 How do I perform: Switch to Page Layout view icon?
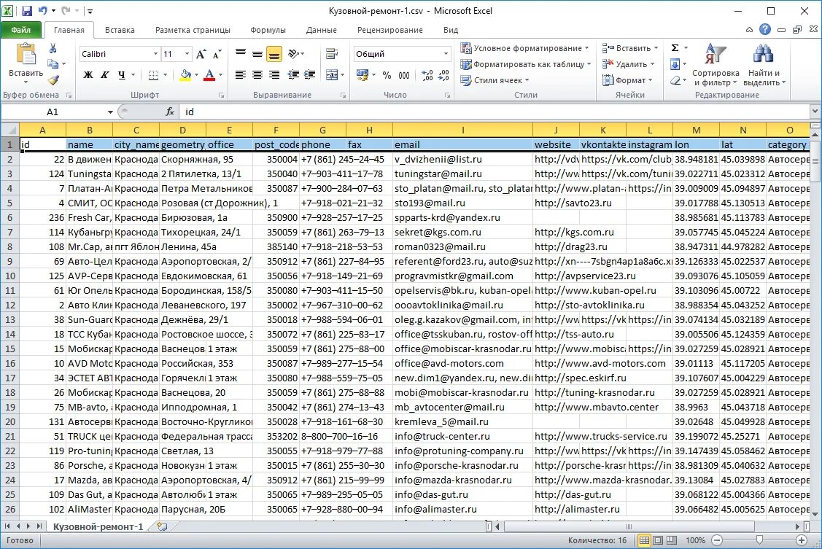coord(658,540)
